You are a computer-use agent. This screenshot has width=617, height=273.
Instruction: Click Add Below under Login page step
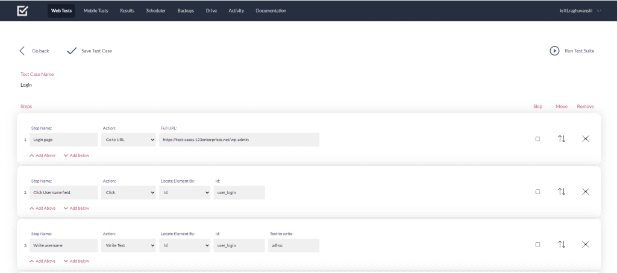pyautogui.click(x=77, y=155)
